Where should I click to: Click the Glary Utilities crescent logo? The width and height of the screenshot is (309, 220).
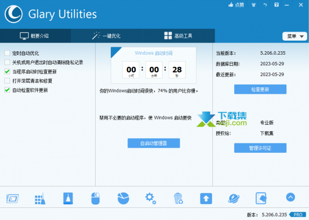click(x=14, y=14)
